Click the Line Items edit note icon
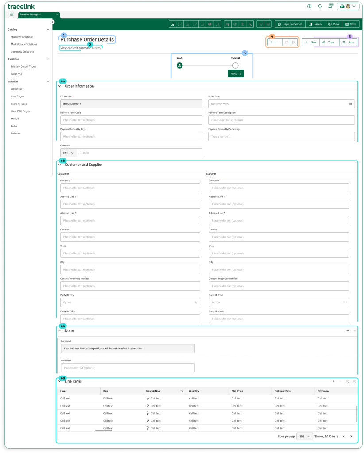The width and height of the screenshot is (364, 453). (348, 381)
